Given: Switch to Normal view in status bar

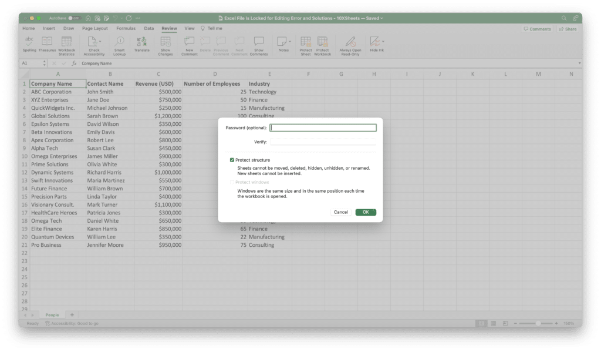Looking at the screenshot, I should click(x=481, y=323).
